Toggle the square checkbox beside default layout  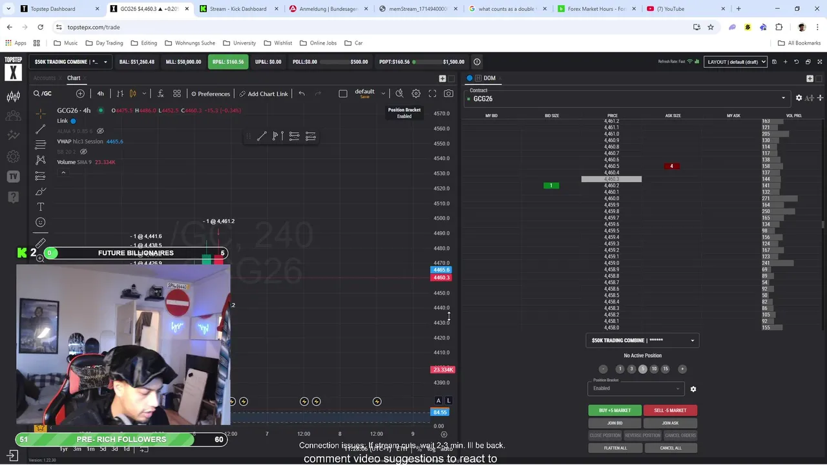click(343, 94)
